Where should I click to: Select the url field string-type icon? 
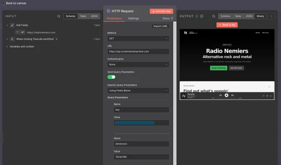(17, 32)
